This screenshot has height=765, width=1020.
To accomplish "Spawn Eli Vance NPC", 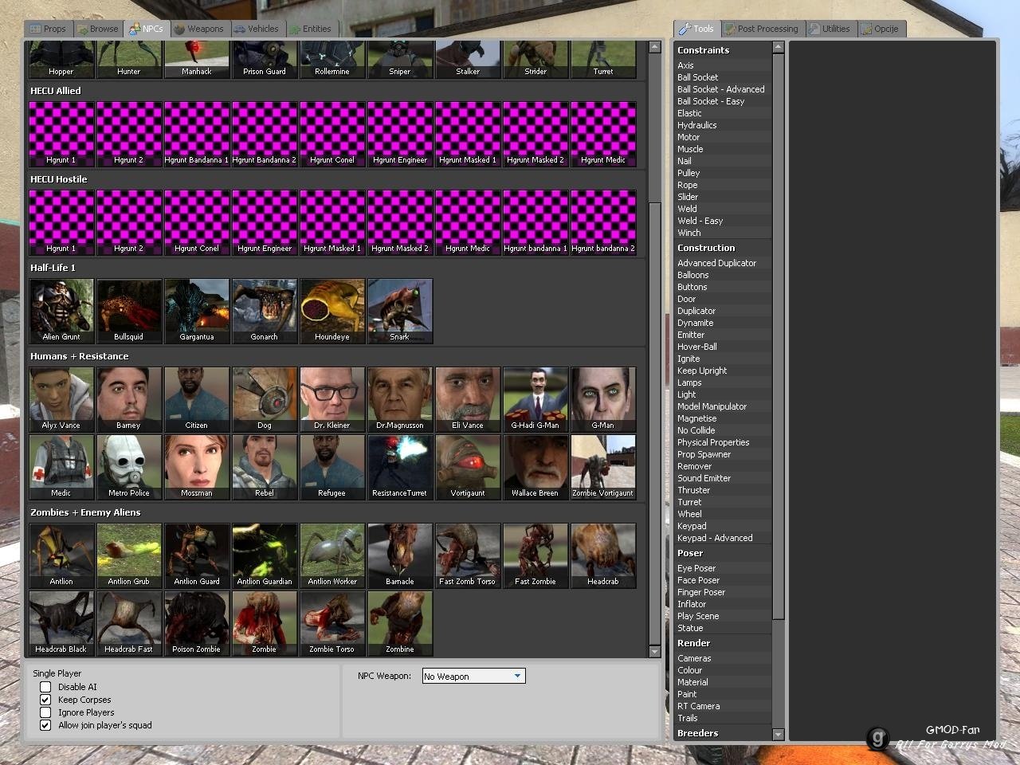I will pos(468,399).
